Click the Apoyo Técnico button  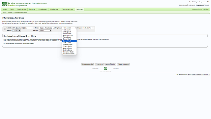point(110,64)
